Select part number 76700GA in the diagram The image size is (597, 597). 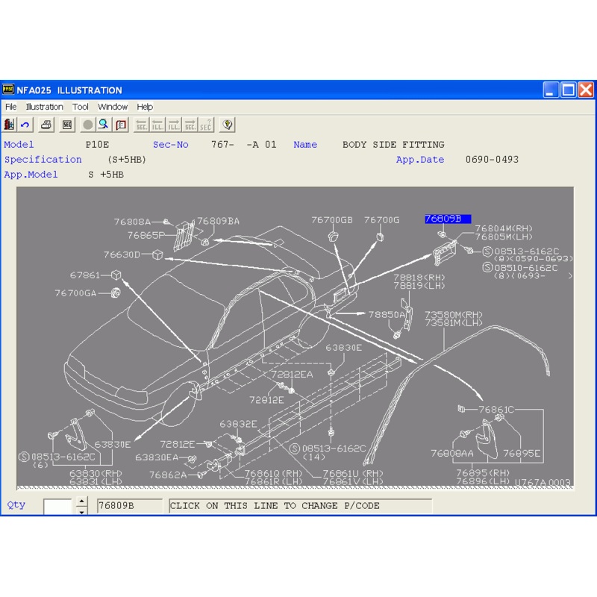[75, 293]
